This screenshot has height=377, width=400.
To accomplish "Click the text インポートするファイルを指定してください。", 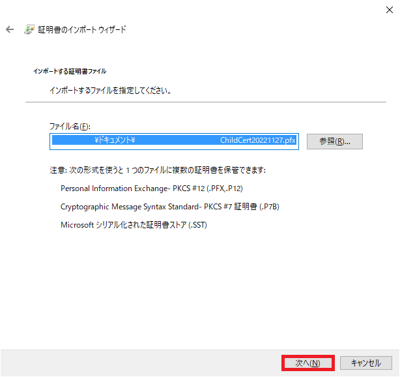I will click(x=111, y=91).
